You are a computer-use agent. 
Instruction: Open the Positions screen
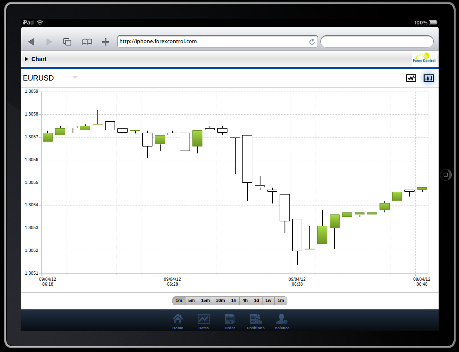256,321
